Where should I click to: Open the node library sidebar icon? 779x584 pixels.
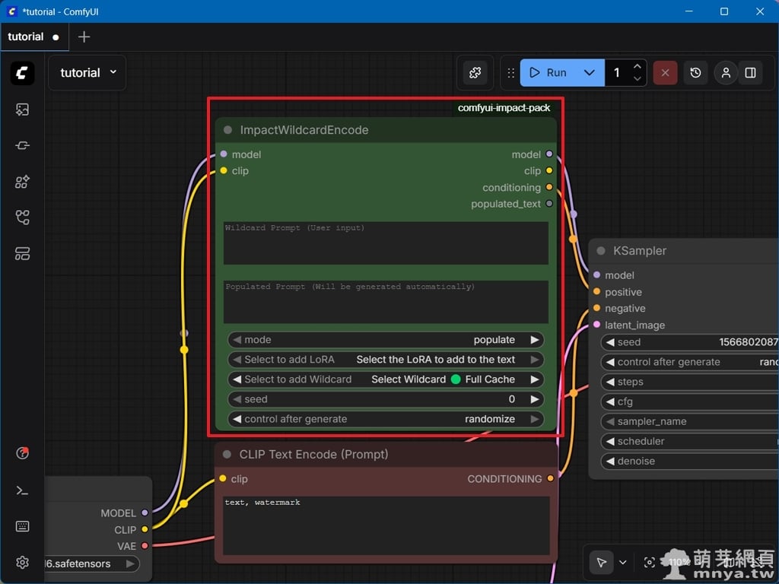tap(22, 145)
